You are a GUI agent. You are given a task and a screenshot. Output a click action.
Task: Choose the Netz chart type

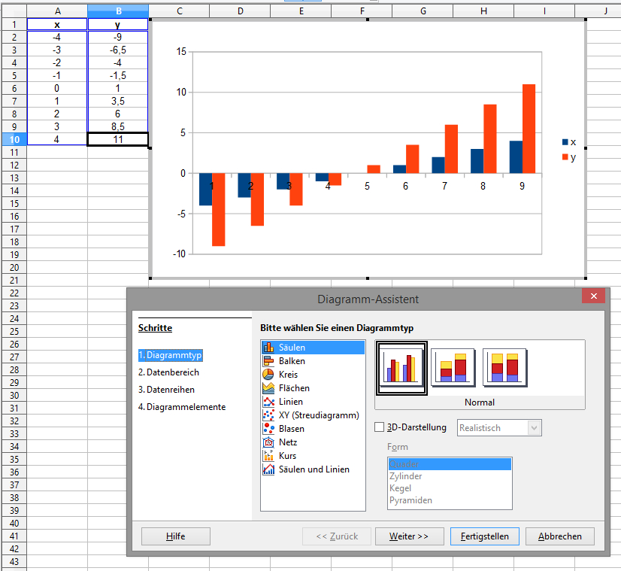288,442
